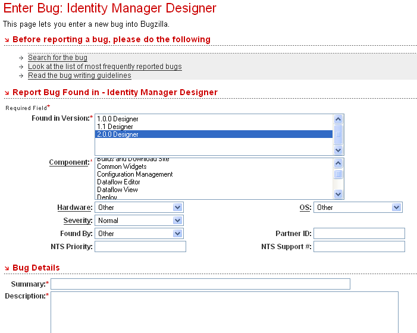The height and width of the screenshot is (333, 417).
Task: Expand the Found By dropdown
Action: [139, 234]
